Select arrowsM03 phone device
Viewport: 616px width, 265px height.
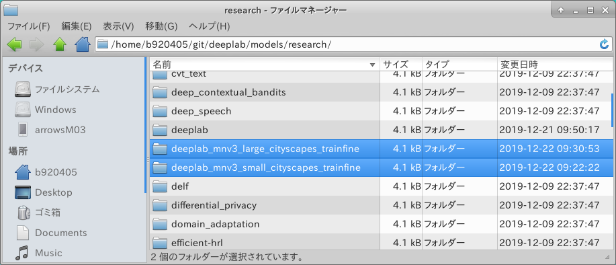tap(52, 130)
